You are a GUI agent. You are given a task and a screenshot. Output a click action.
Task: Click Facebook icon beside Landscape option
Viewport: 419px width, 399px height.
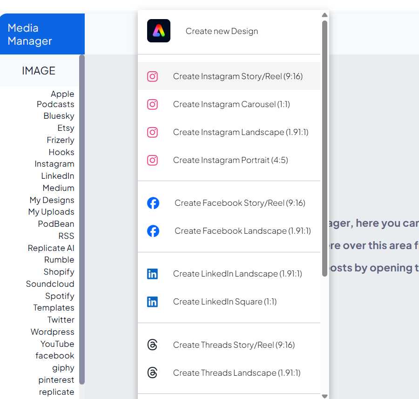pyautogui.click(x=153, y=231)
